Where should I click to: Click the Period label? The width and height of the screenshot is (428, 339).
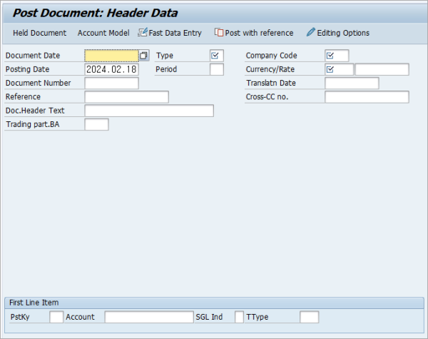tap(166, 69)
